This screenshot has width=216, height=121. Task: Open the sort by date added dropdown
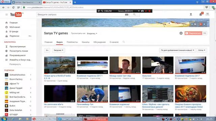[x=178, y=50]
